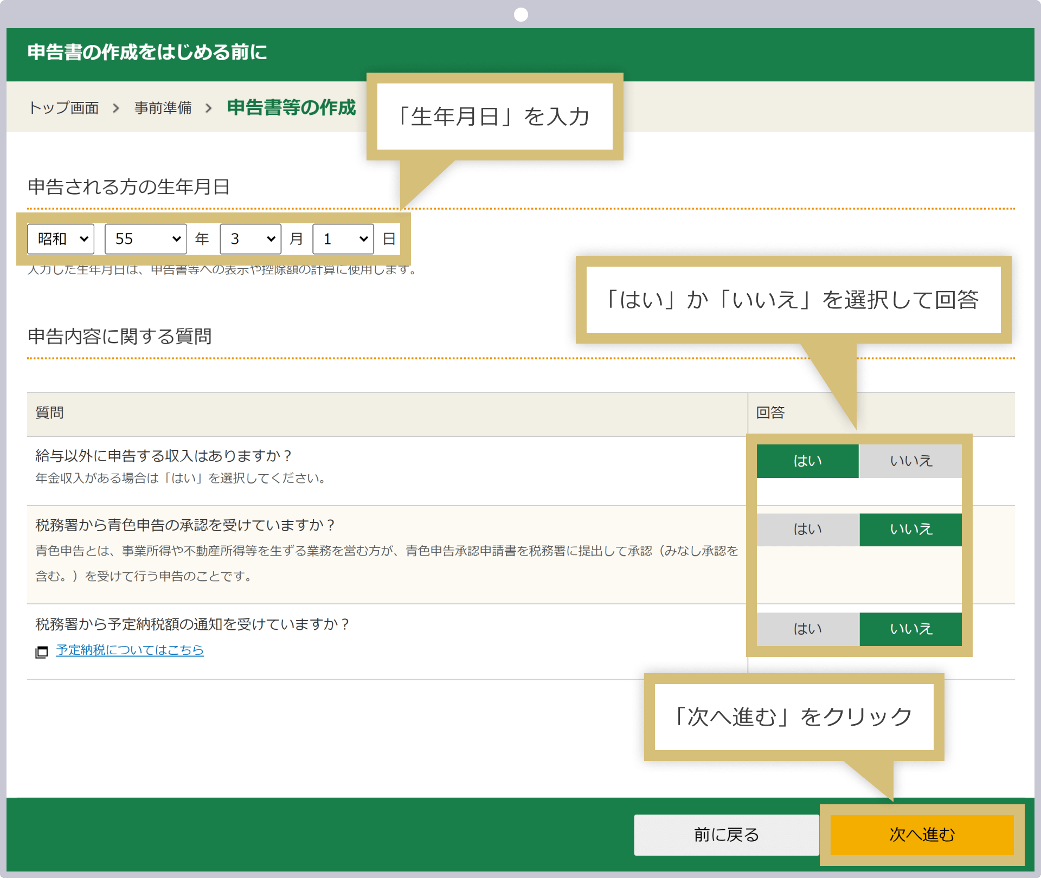Screen dimensions: 1041x878
Task: Go to 事前準備 in the breadcrumb
Action: point(163,108)
